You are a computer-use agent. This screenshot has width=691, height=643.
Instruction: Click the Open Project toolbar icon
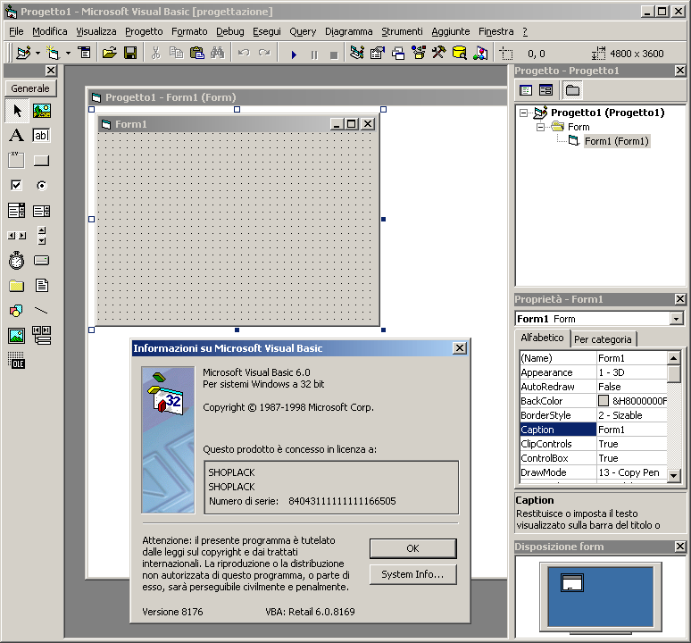109,54
